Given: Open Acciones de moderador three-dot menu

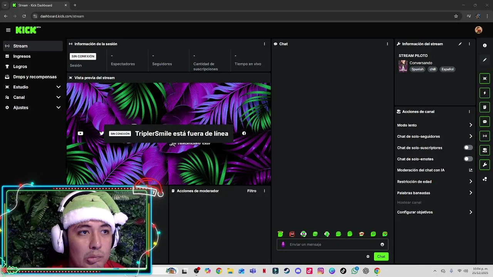Looking at the screenshot, I should [x=264, y=191].
